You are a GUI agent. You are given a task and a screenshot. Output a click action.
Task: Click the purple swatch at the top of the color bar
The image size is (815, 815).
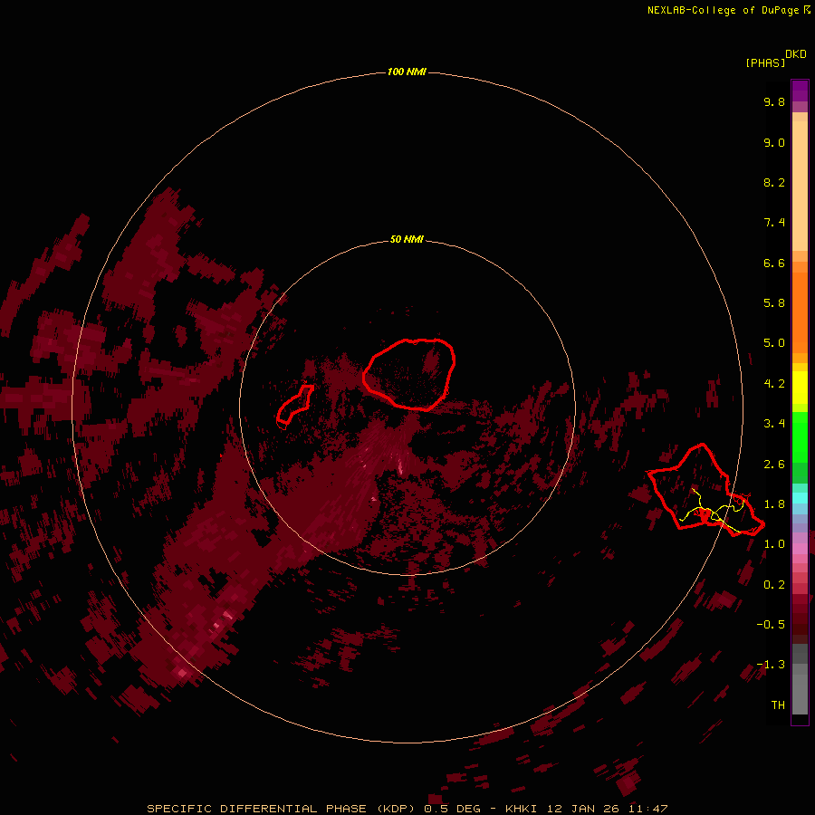(800, 91)
